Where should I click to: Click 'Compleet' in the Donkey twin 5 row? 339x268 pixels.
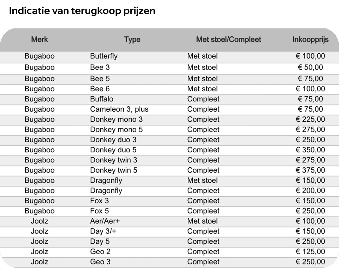203,170
